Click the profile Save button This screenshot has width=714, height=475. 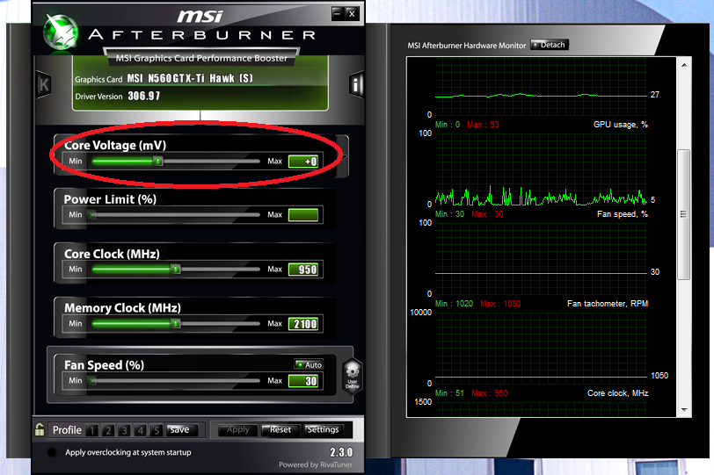point(181,429)
